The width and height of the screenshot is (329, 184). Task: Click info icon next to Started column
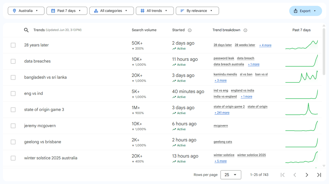(x=190, y=30)
